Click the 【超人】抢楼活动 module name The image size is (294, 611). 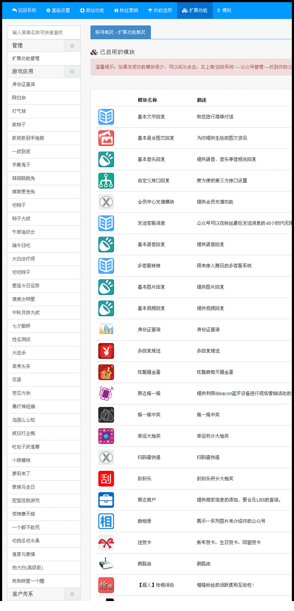[x=156, y=585]
